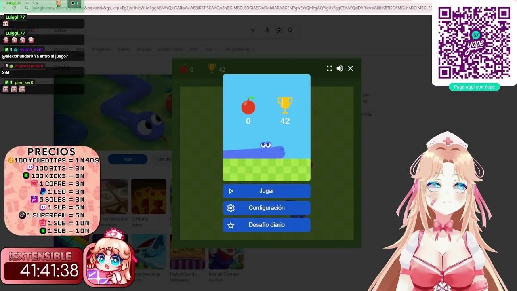Start the Snake game with Jugar

267,191
